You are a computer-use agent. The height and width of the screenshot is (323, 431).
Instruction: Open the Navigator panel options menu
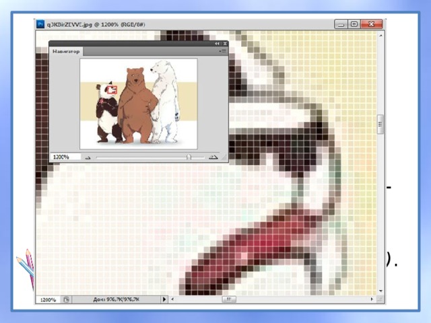[x=223, y=51]
